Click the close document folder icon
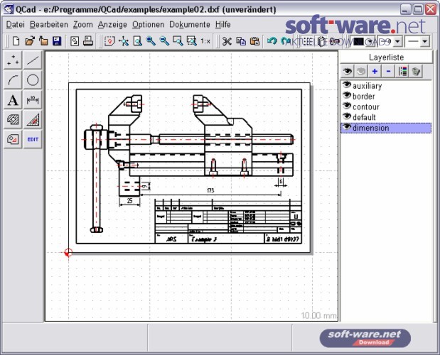440x355 pixels. 43,41
